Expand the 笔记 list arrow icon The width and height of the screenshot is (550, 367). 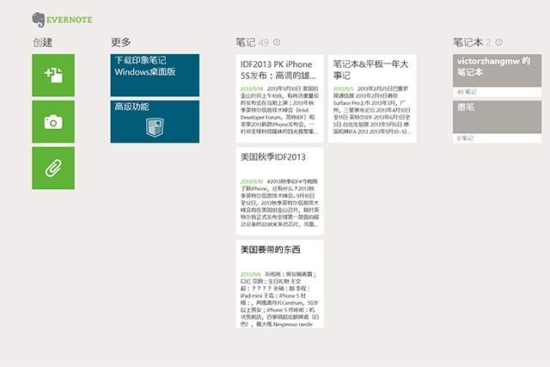(x=277, y=42)
